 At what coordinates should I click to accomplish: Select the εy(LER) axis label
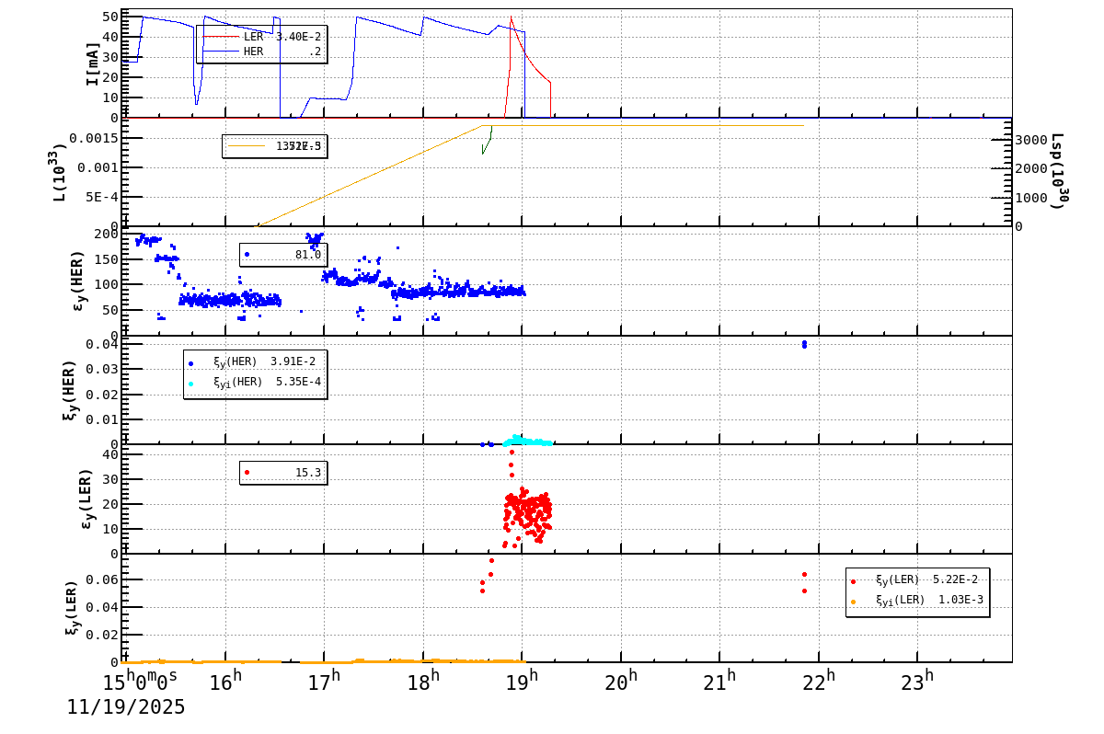(88, 499)
